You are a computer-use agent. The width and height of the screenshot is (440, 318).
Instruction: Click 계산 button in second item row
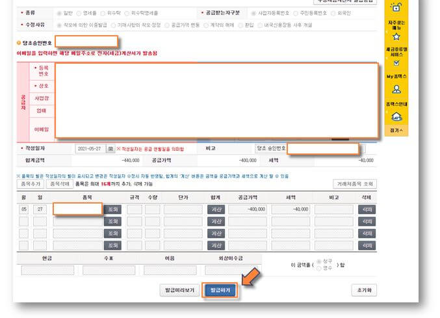click(216, 222)
